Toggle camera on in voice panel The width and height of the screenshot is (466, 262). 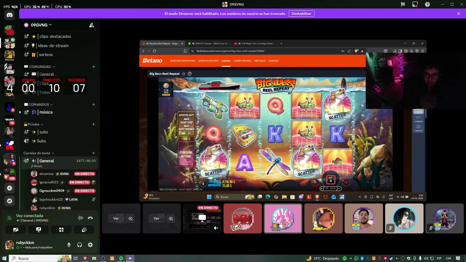(x=16, y=230)
